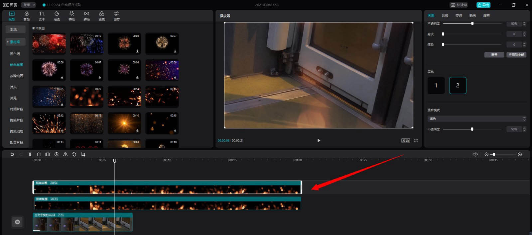Select the split clip tool in timeline toolbar
Image resolution: width=532 pixels, height=235 pixels.
pyautogui.click(x=30, y=154)
